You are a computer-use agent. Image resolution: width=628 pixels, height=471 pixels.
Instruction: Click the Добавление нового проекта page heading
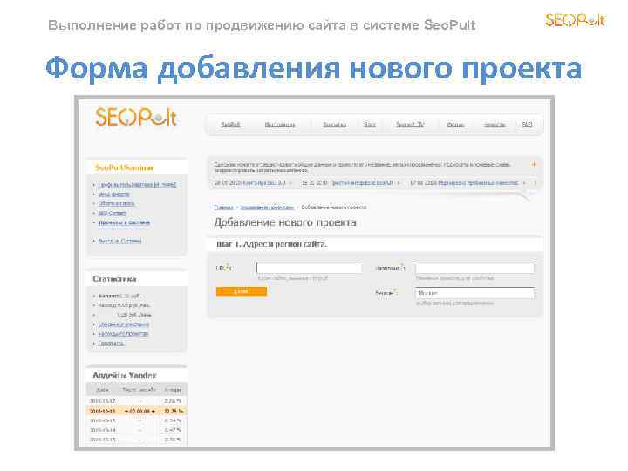285,222
